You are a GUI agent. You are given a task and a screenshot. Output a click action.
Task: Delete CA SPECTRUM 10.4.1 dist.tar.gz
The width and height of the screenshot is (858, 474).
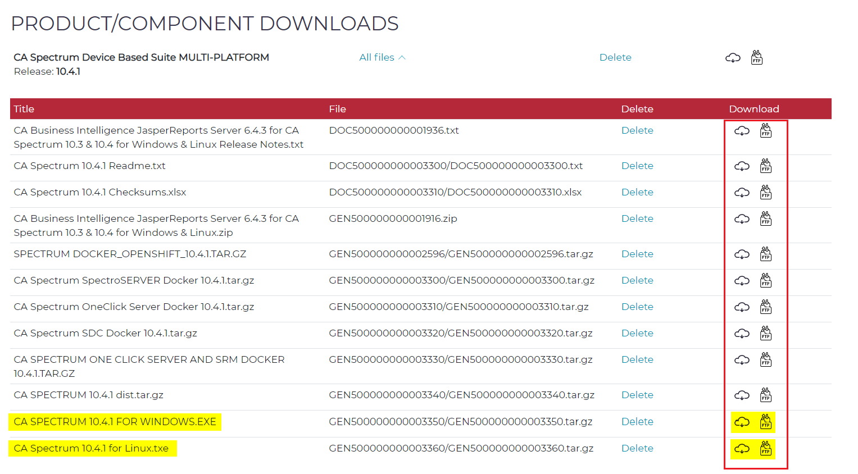[x=637, y=395]
